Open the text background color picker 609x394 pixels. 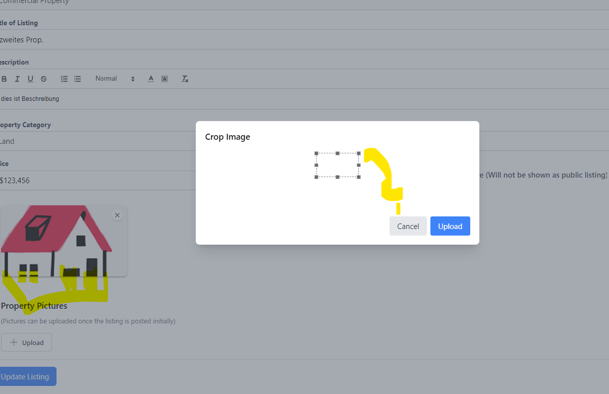(164, 79)
